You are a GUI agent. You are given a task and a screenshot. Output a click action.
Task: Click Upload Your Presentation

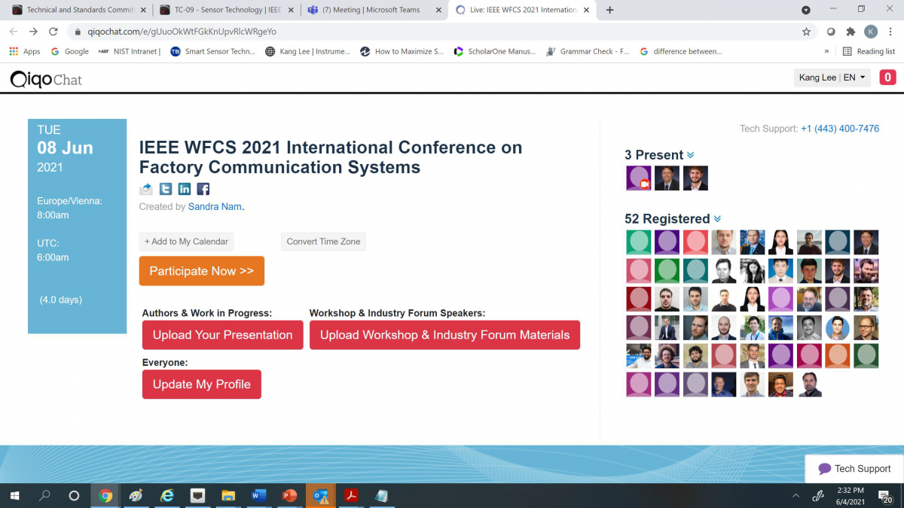(223, 335)
